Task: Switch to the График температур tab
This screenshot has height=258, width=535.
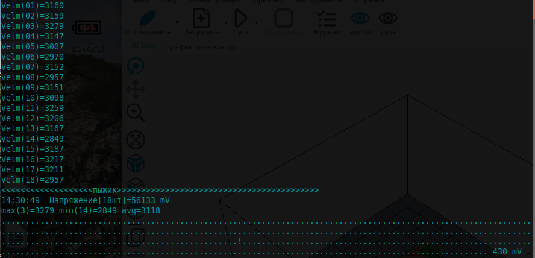Action: pyautogui.click(x=201, y=47)
